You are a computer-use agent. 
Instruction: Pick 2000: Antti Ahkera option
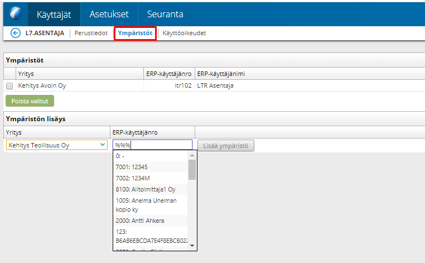[151, 221]
